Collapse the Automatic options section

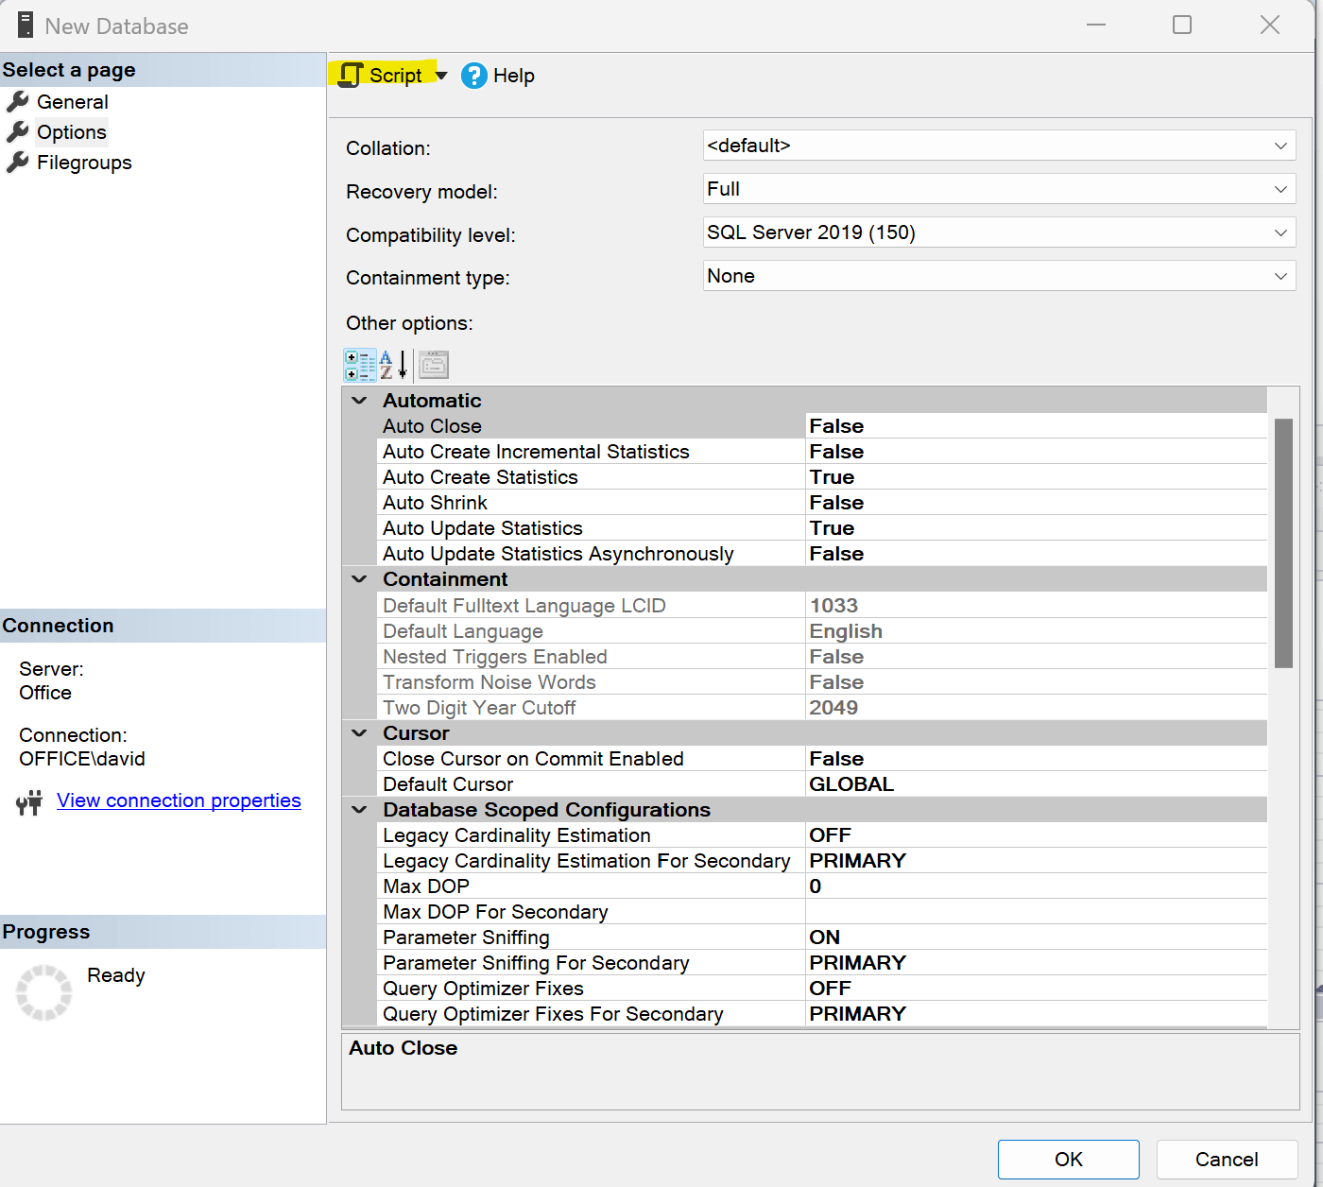coord(358,400)
